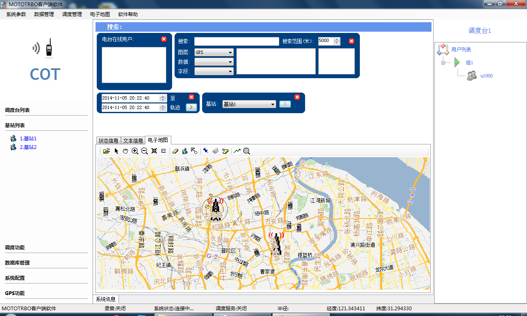The height and width of the screenshot is (316, 527).
Task: Select the arrow-with-circle selection tool
Action: [194, 151]
